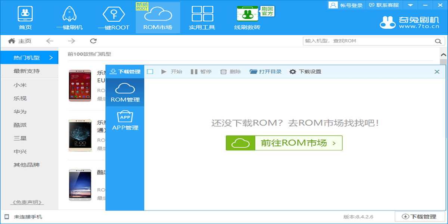
Task: Click the 前往ROM市场 green button
Action: (284, 143)
